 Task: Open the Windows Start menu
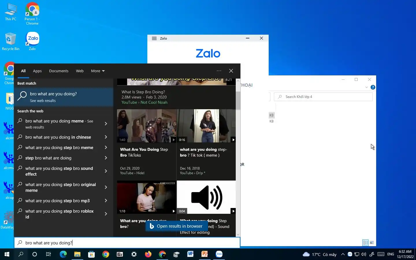tap(7, 254)
